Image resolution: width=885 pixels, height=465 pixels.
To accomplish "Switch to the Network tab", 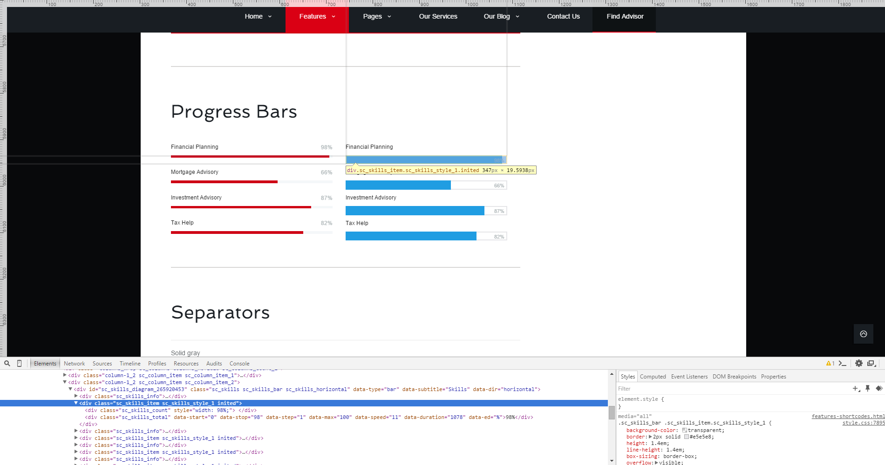I will point(74,364).
